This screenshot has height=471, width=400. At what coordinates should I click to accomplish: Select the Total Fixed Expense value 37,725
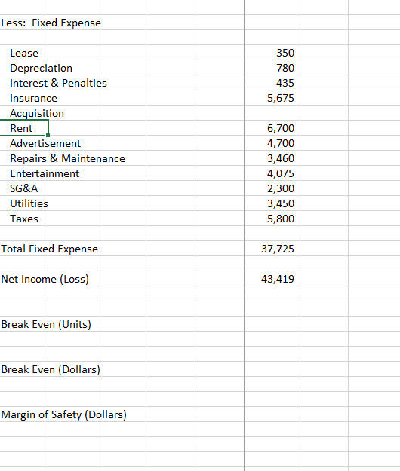tap(278, 249)
